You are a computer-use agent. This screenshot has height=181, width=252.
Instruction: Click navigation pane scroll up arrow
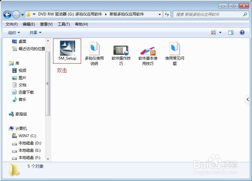click(x=48, y=41)
